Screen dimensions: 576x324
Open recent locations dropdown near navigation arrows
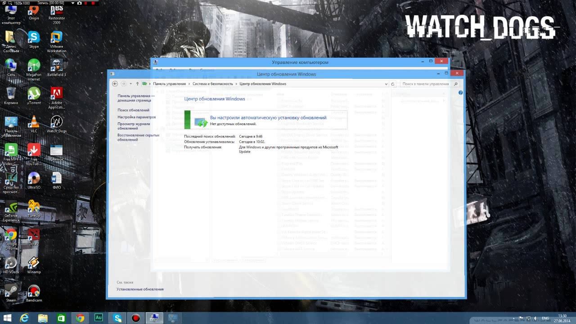(x=130, y=84)
